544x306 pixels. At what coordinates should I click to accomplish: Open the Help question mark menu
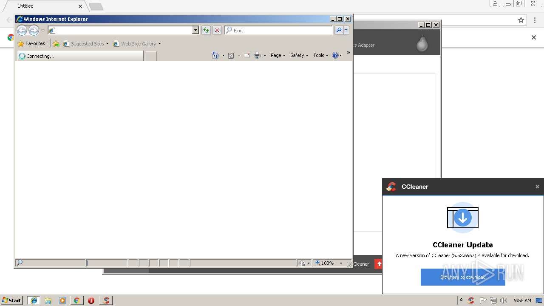pos(337,55)
